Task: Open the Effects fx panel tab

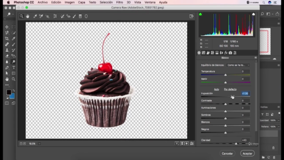Action: 226,53
